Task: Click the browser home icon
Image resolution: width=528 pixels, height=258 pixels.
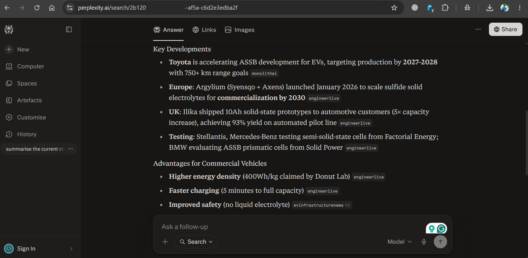Action: pos(52,8)
